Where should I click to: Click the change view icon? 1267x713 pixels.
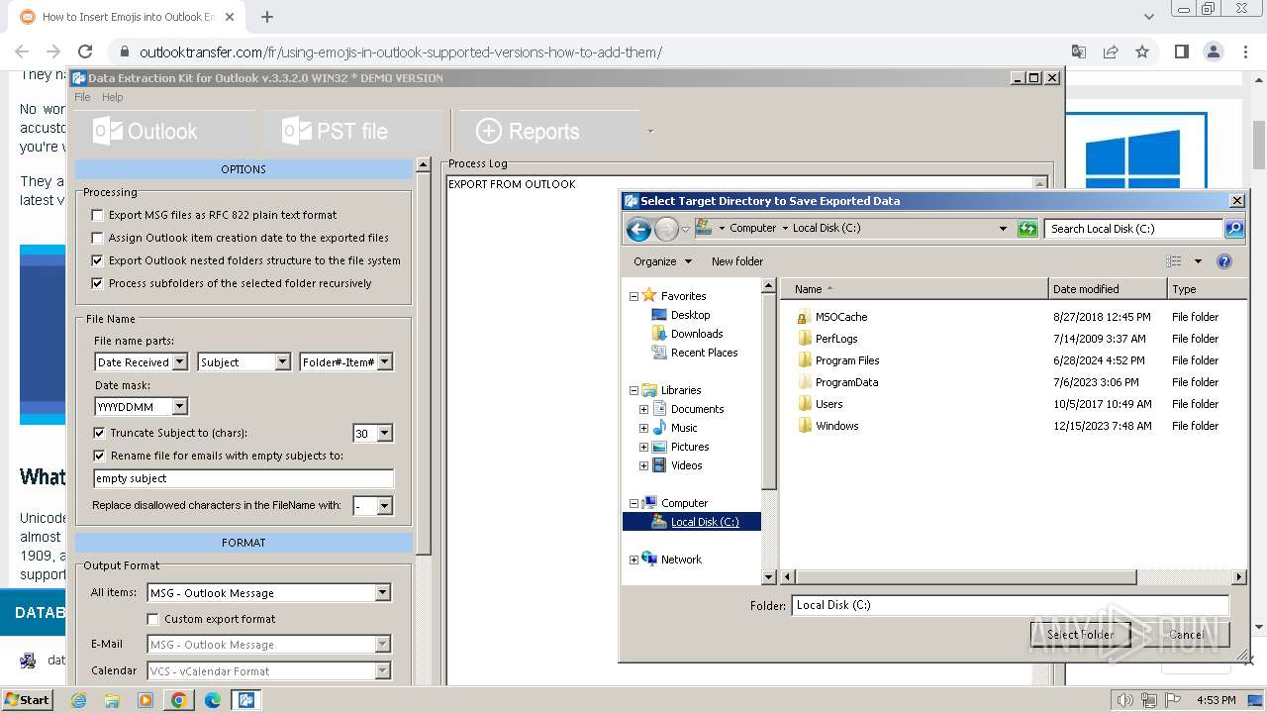click(x=1174, y=261)
